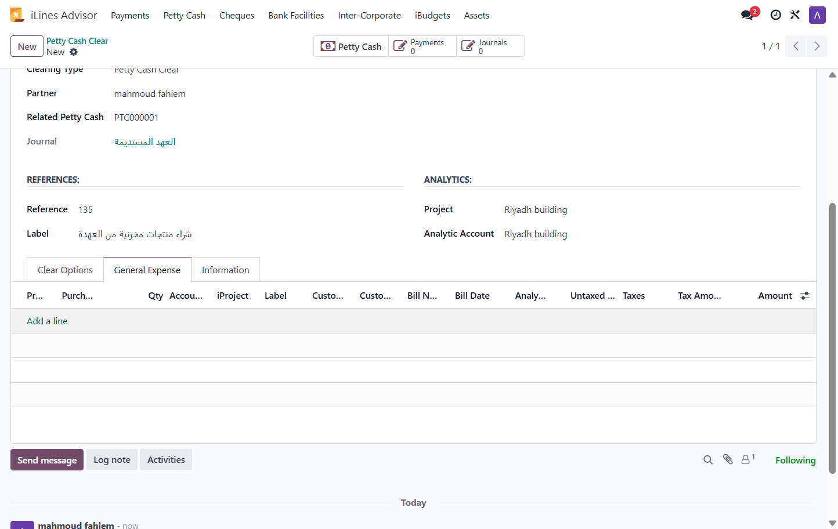Toggle the Following button

pos(796,460)
